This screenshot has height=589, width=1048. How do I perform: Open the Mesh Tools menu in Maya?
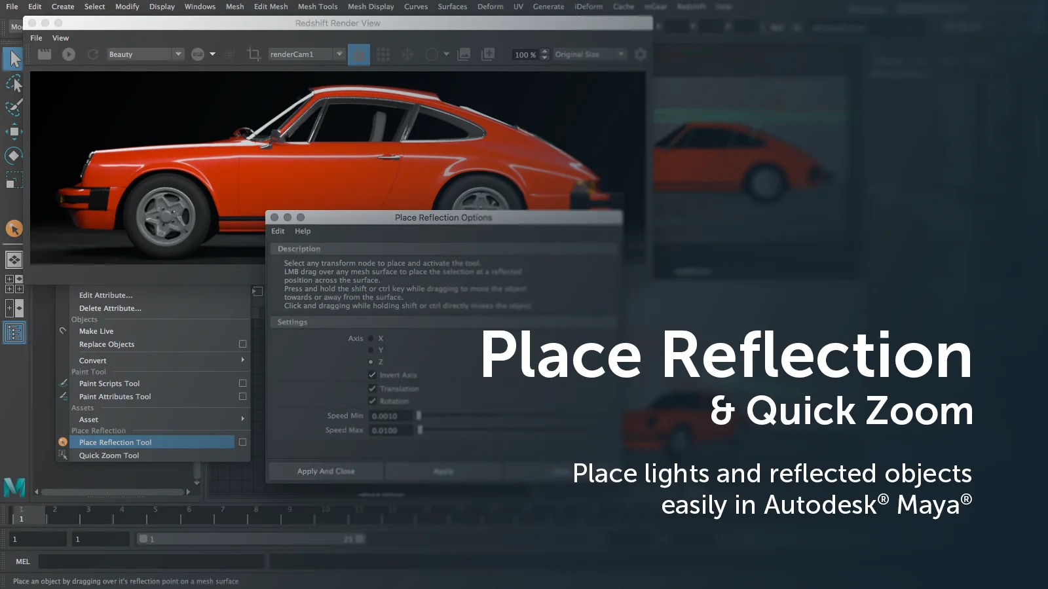(x=318, y=7)
